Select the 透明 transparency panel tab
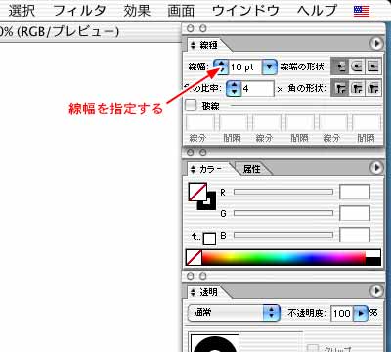Image resolution: width=391 pixels, height=352 pixels. coord(208,292)
